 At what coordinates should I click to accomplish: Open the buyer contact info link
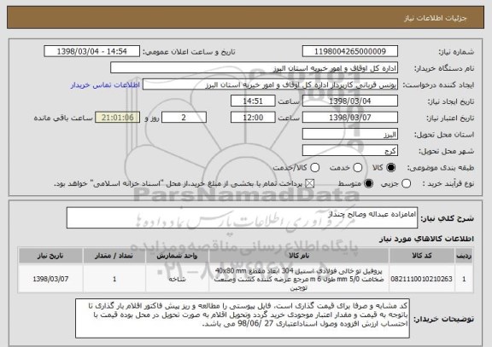(105, 85)
